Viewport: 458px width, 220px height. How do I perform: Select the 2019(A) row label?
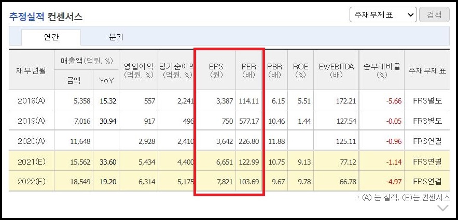click(32, 121)
